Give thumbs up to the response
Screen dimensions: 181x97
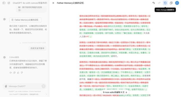click(x=18, y=72)
